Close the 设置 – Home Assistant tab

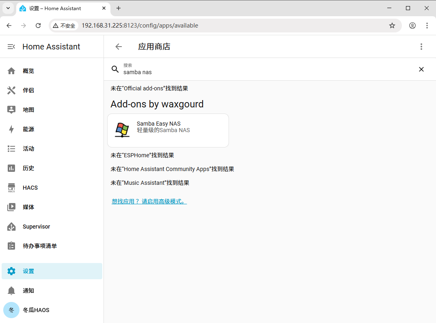coord(104,9)
